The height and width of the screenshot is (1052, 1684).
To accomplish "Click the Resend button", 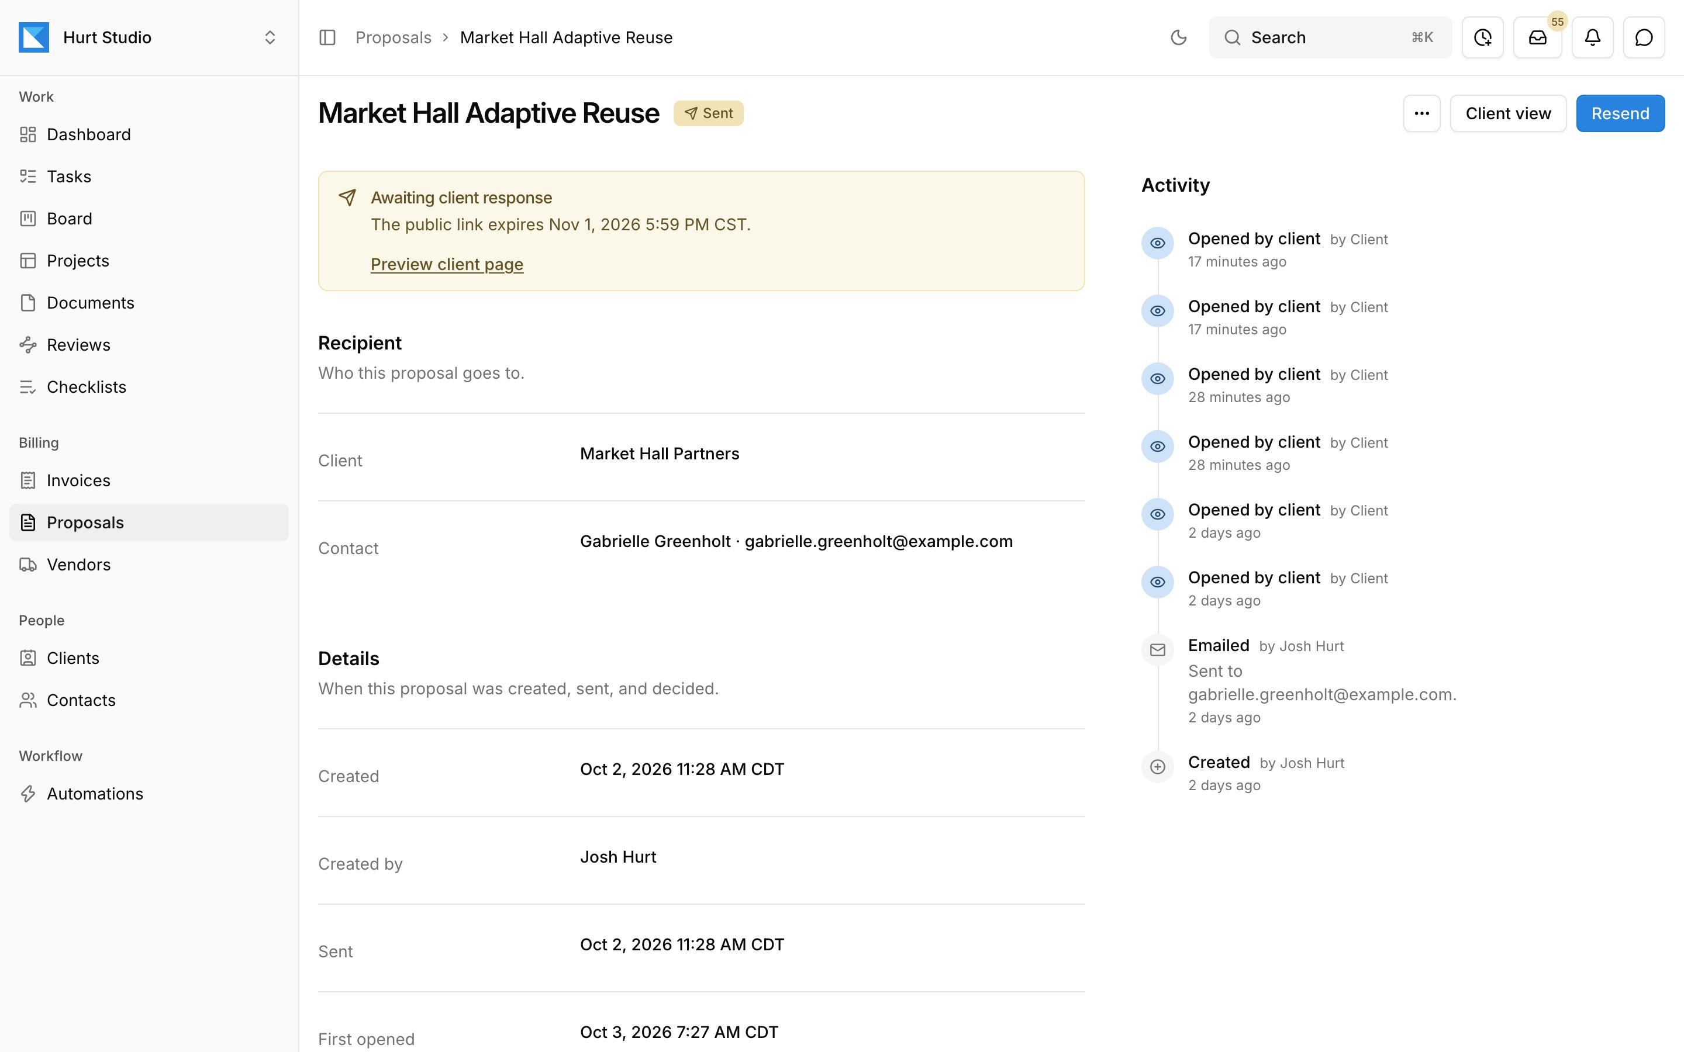I will click(x=1620, y=113).
